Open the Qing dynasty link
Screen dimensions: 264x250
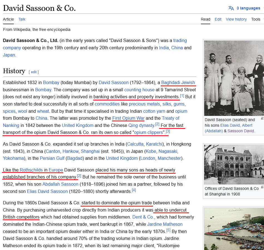coord(141,126)
